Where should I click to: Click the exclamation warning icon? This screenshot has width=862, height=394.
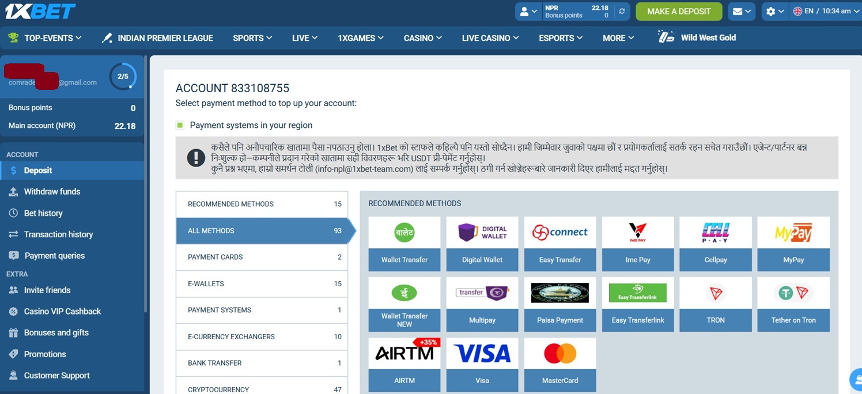tap(196, 157)
